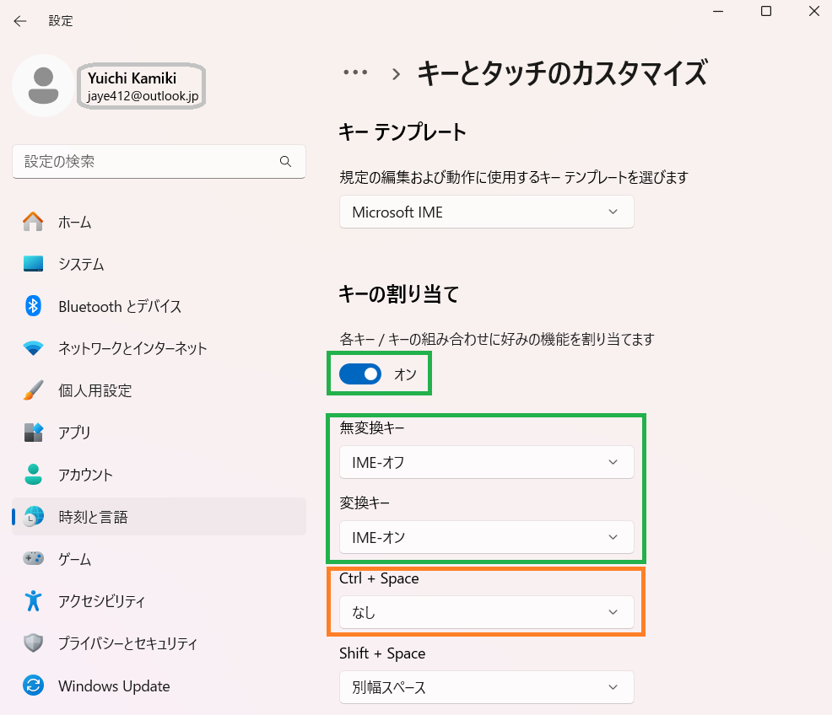This screenshot has height=715, width=832.
Task: Open the Microsoft IME key template dropdown
Action: coord(486,212)
